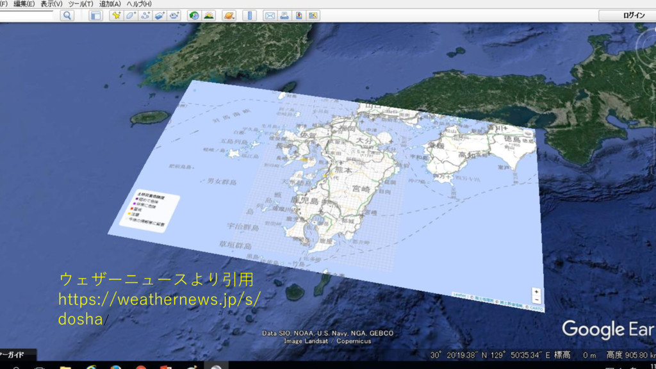Open the ツール(T) menu

click(81, 4)
